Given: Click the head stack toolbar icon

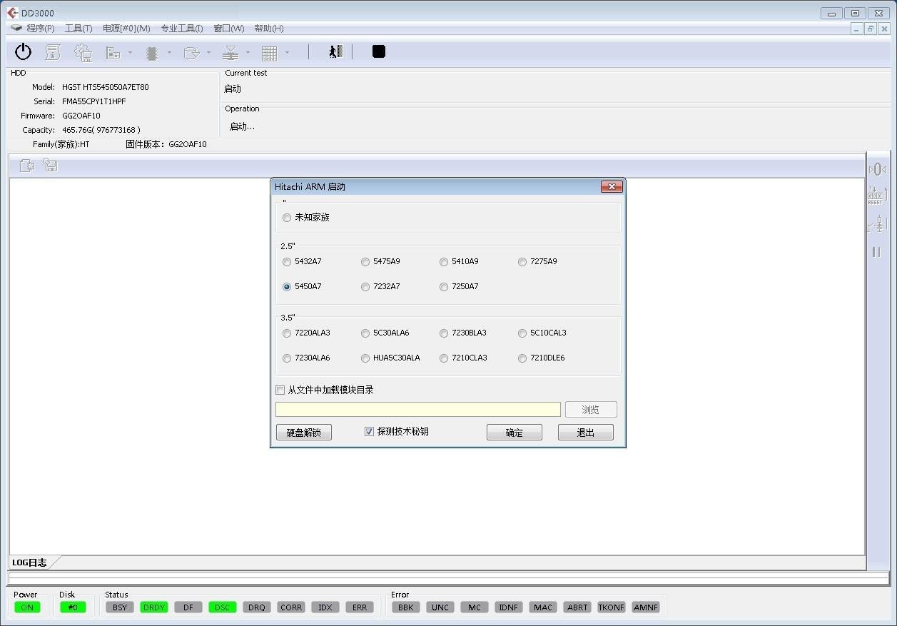Looking at the screenshot, I should [230, 53].
